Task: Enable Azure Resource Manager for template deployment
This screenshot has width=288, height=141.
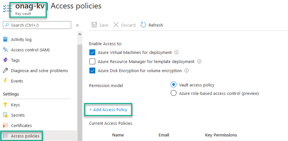Action: pyautogui.click(x=92, y=61)
